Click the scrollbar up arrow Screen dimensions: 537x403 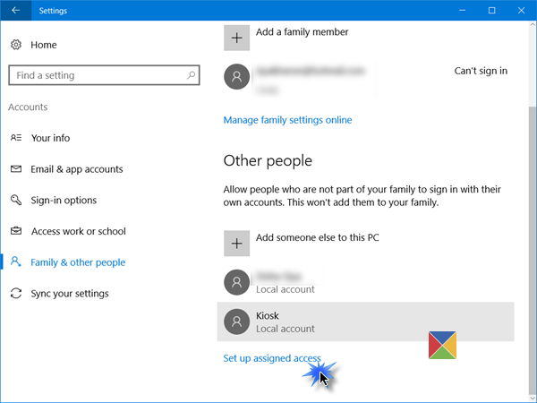click(533, 25)
